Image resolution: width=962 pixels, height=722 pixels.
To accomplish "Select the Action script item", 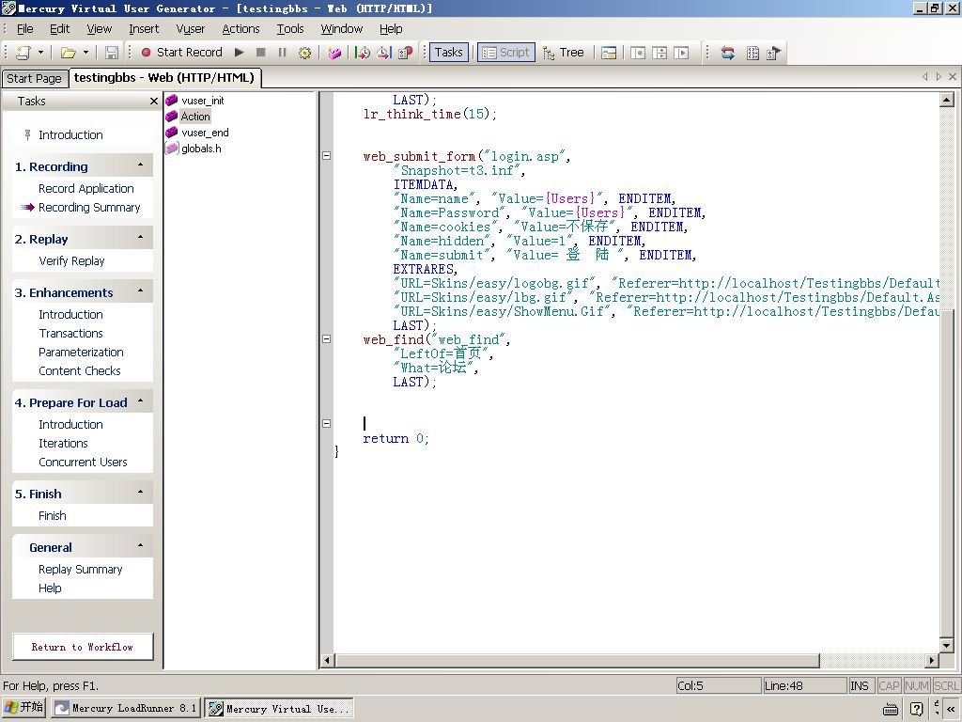I will click(188, 117).
